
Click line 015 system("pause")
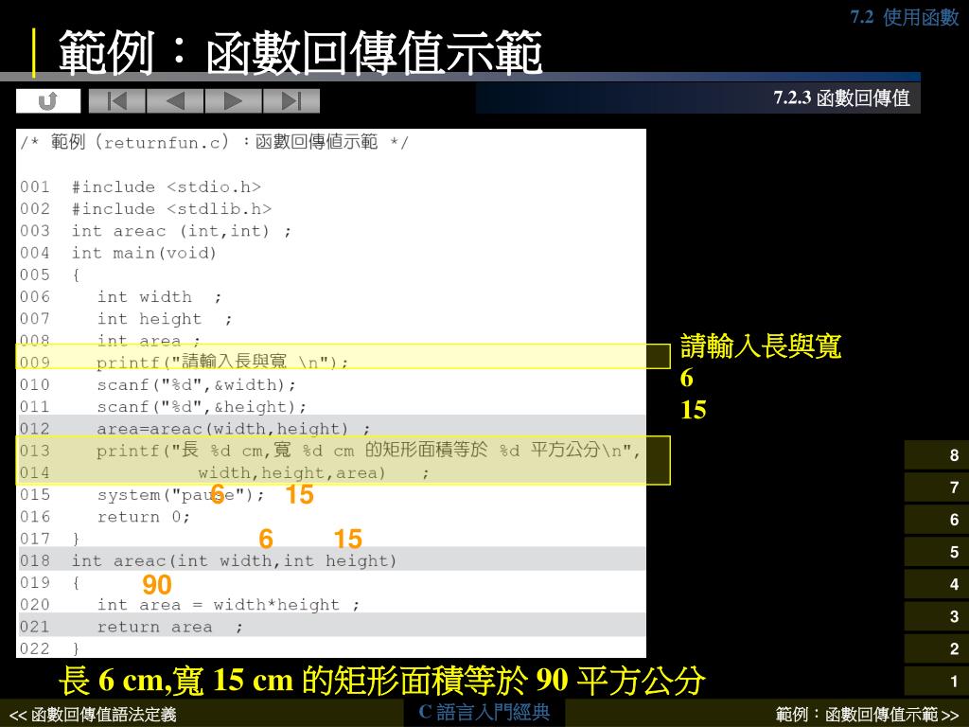pos(142,494)
